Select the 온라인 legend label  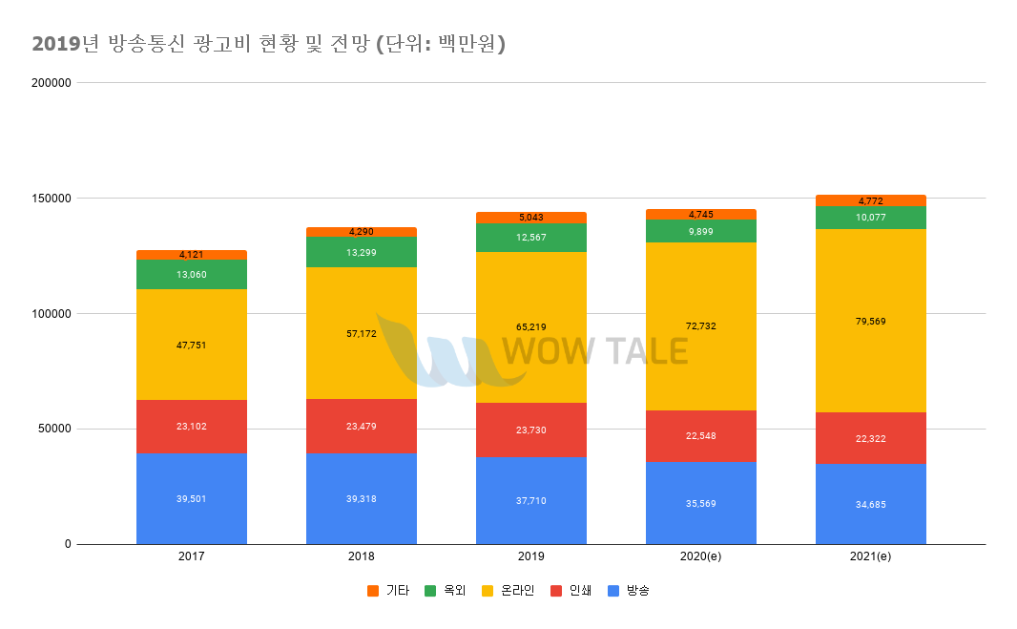coord(518,591)
